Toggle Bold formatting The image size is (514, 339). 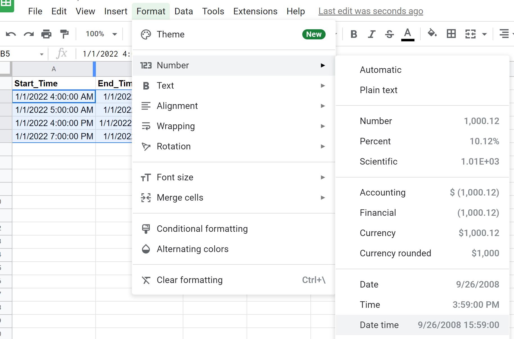click(x=354, y=34)
